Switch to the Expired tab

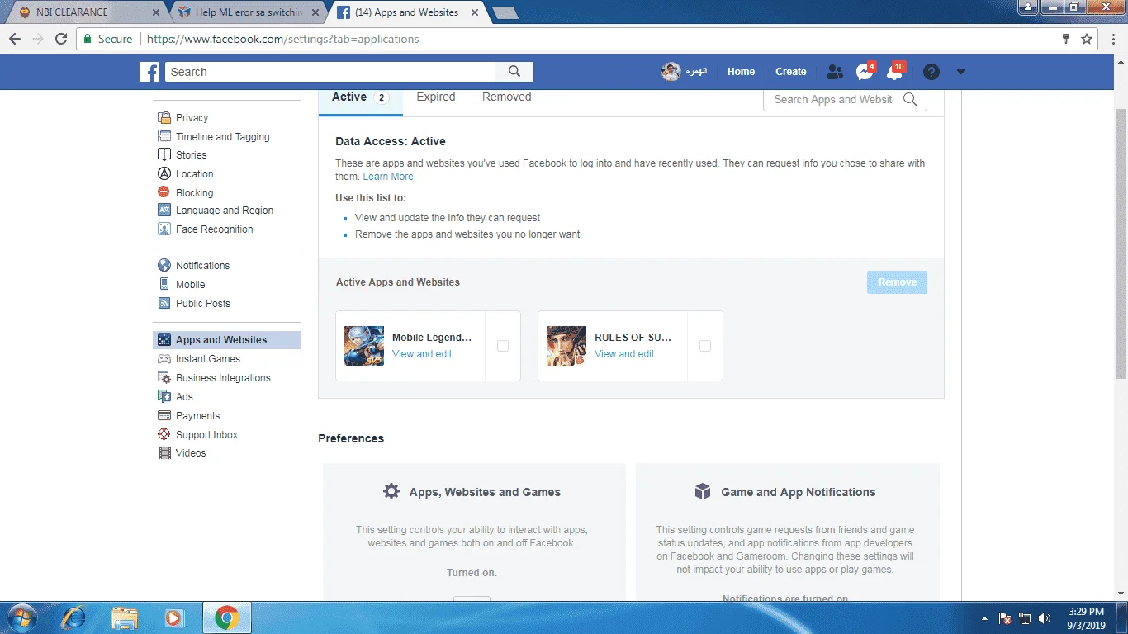point(435,97)
